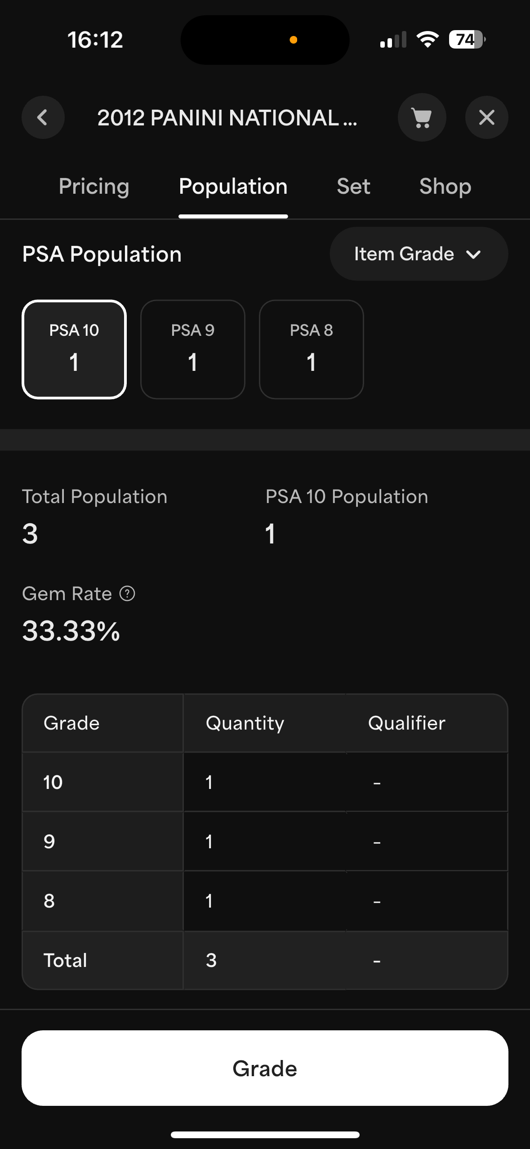Tap the back arrow icon
Image resolution: width=530 pixels, height=1149 pixels.
coord(43,117)
